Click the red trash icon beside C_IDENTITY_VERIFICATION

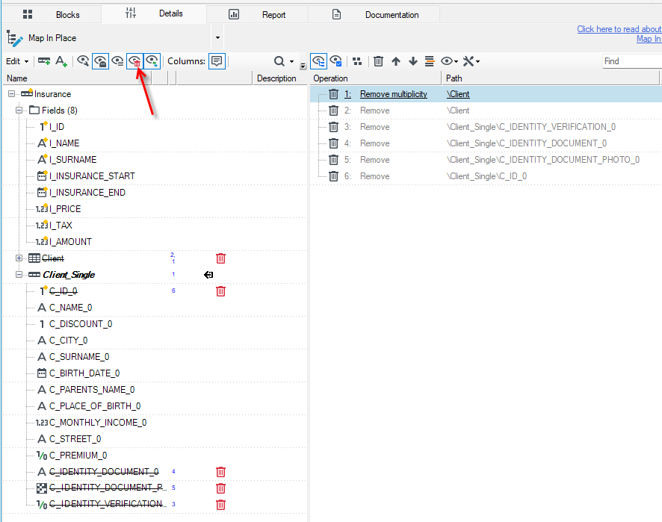221,505
